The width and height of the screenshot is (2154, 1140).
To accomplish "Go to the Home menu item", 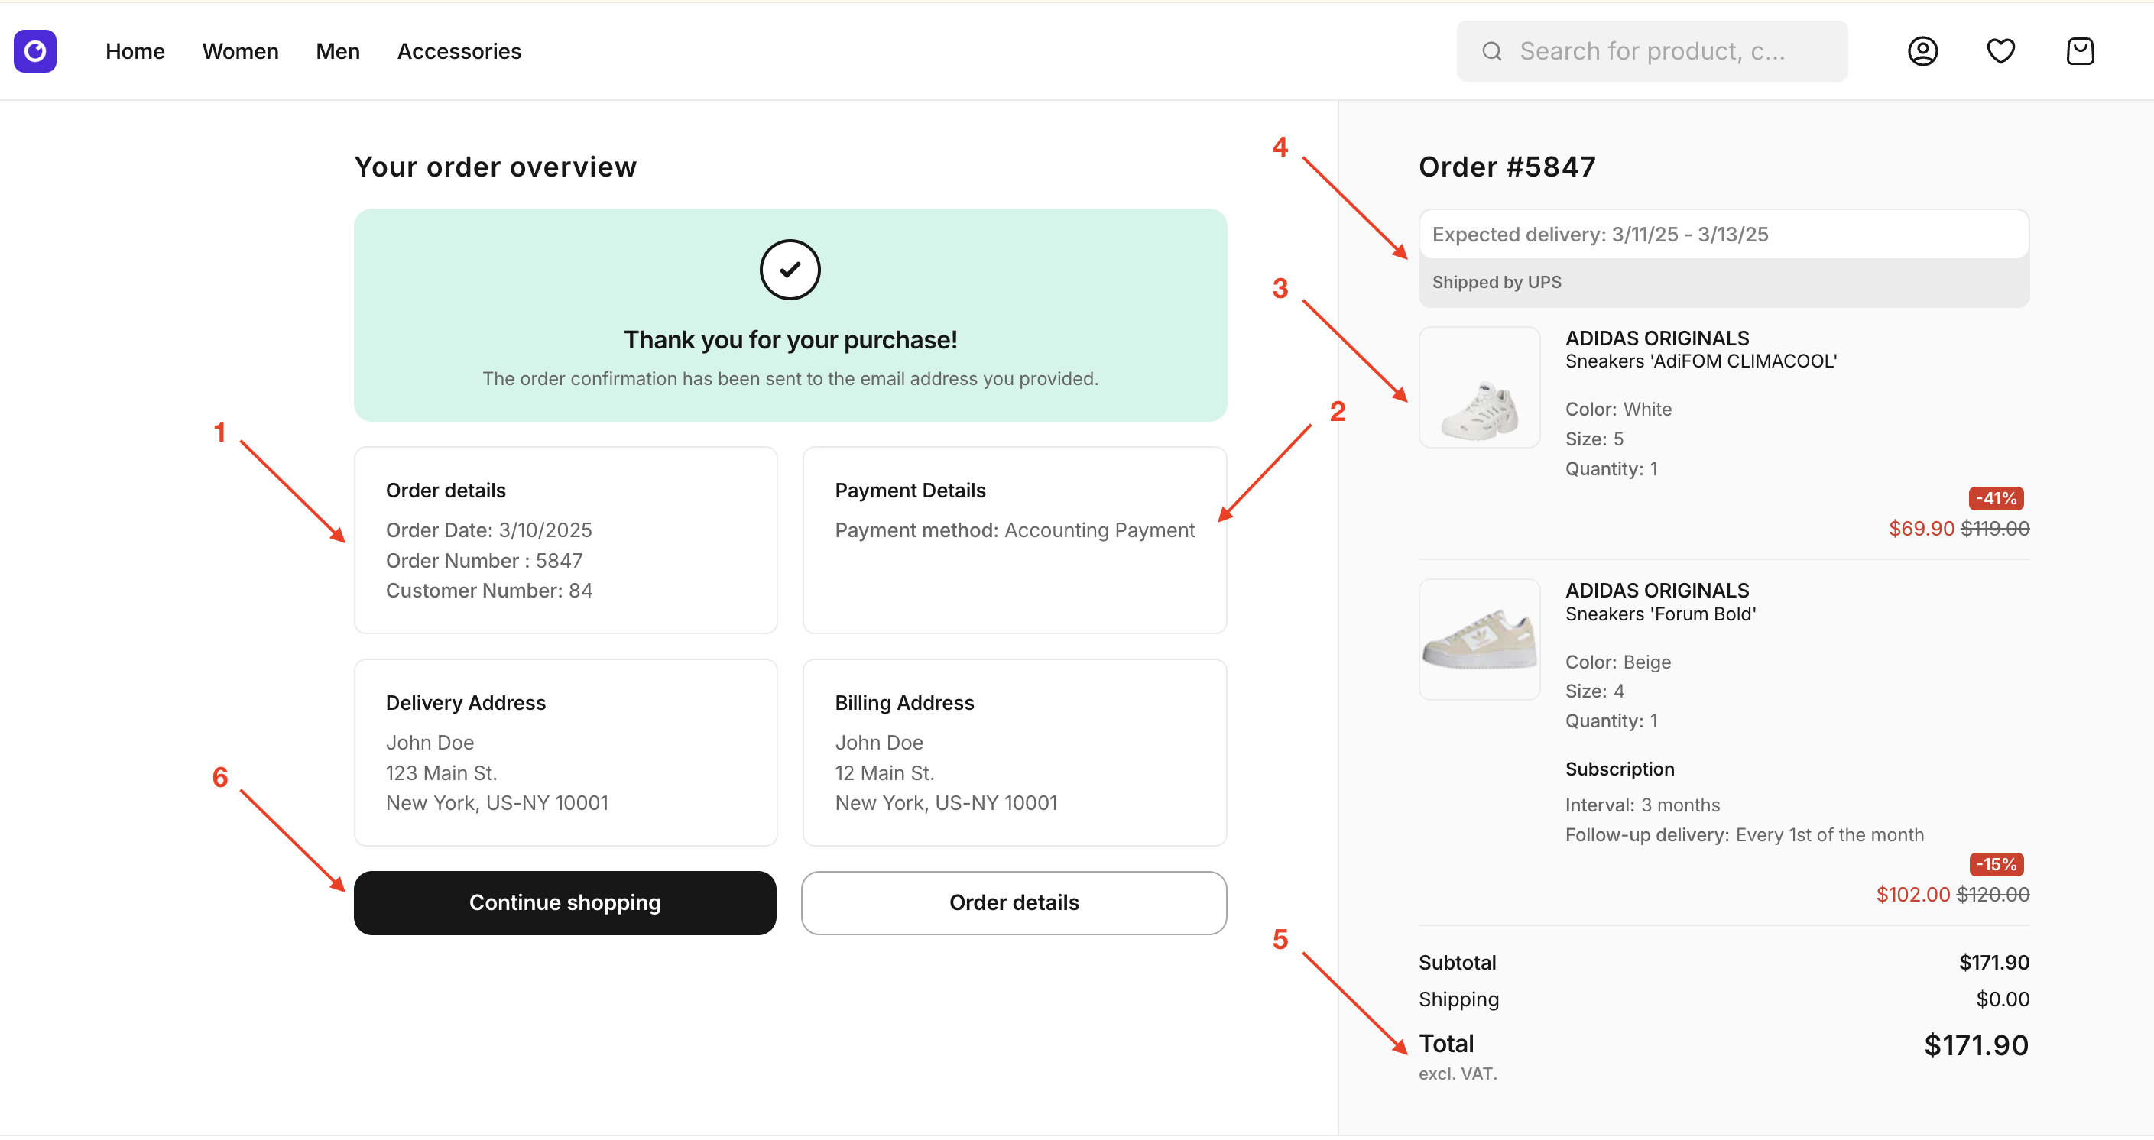I will (135, 52).
